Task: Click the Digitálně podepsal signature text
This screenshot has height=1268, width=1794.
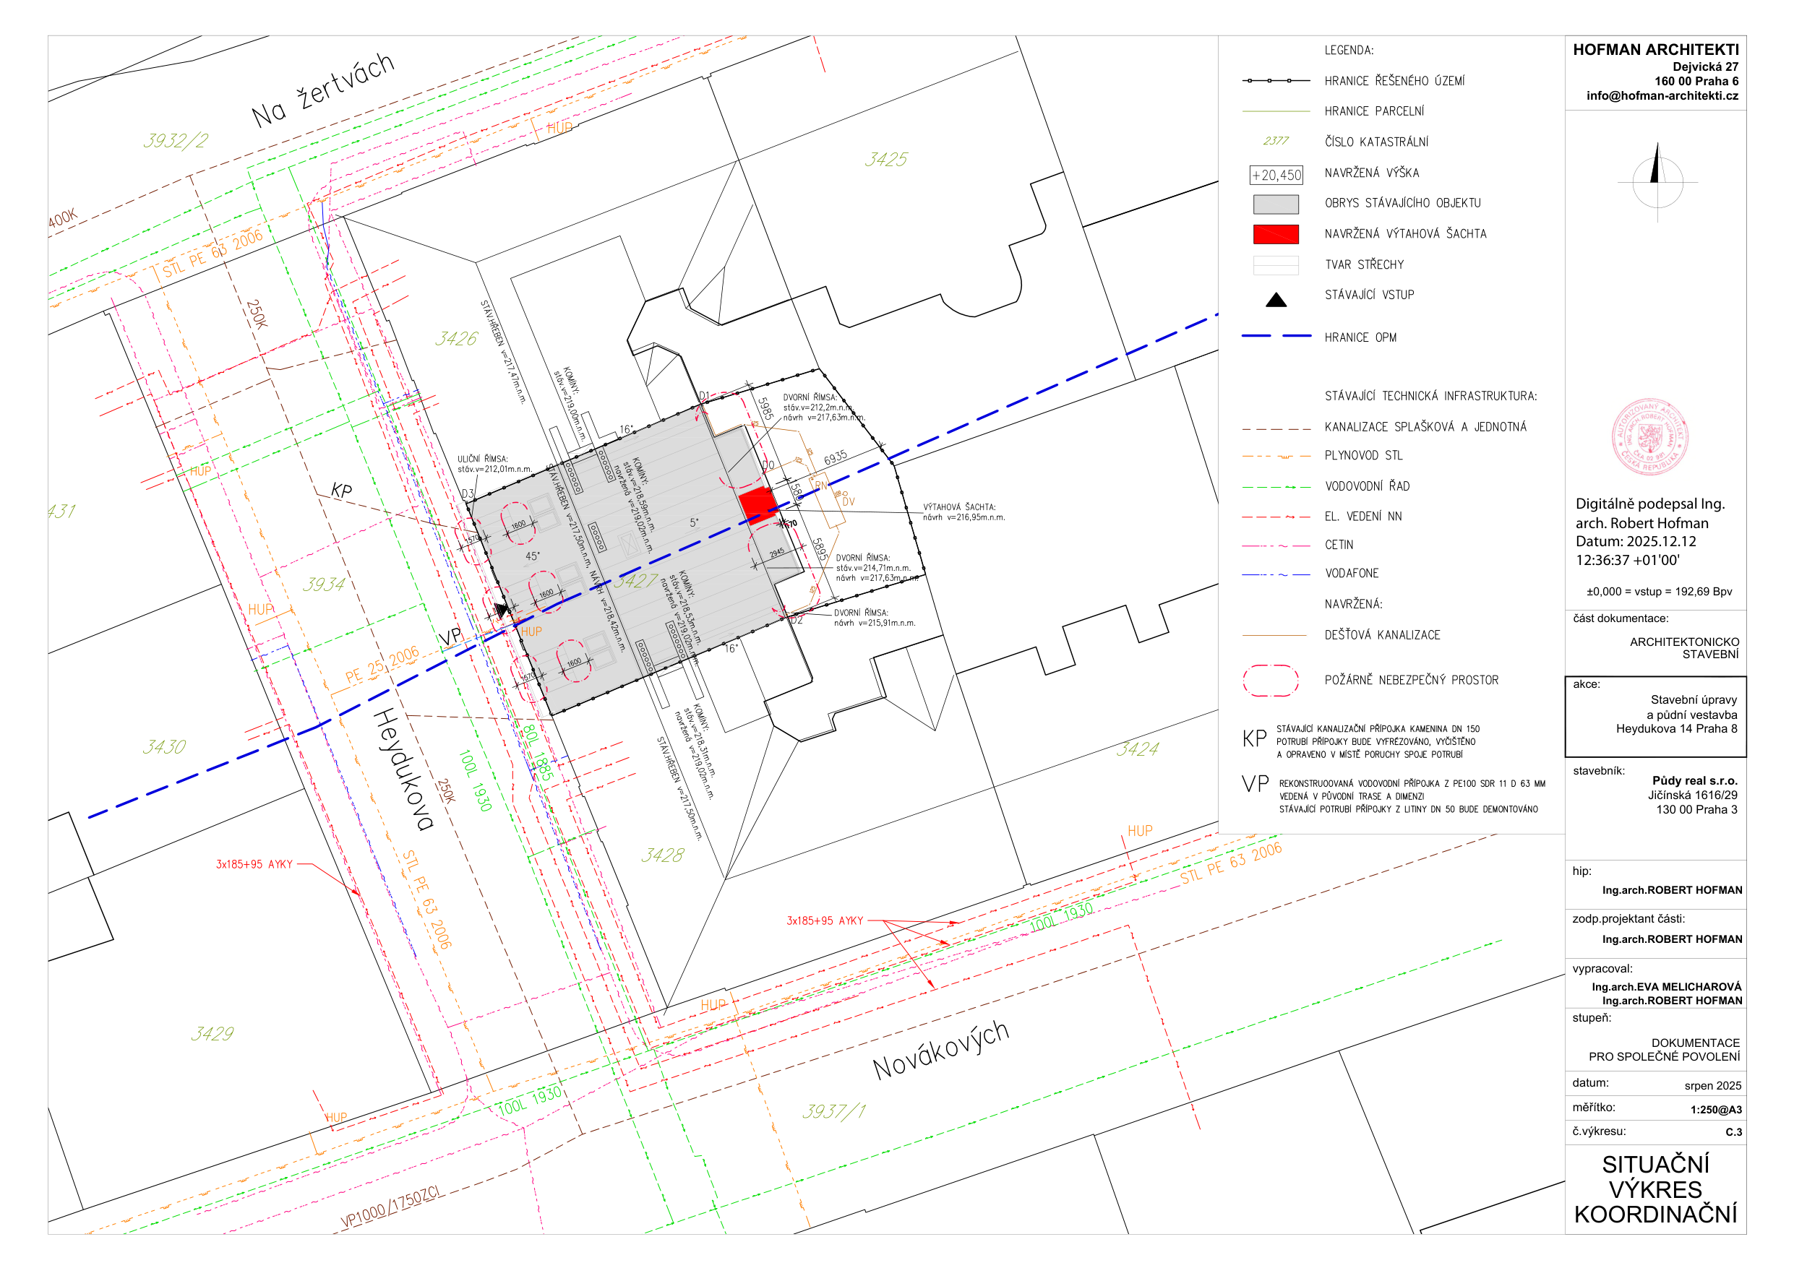Action: click(1649, 532)
